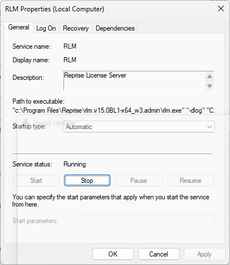Screen dimensions: 230x265
Task: Click the Start parameters field
Action: [144, 221]
